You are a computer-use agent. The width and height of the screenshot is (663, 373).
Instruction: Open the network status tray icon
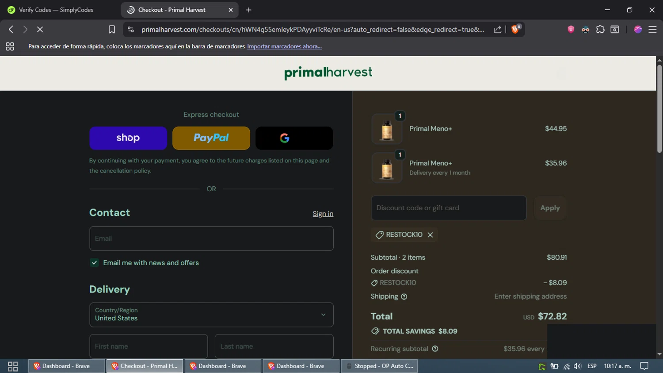[x=566, y=366]
